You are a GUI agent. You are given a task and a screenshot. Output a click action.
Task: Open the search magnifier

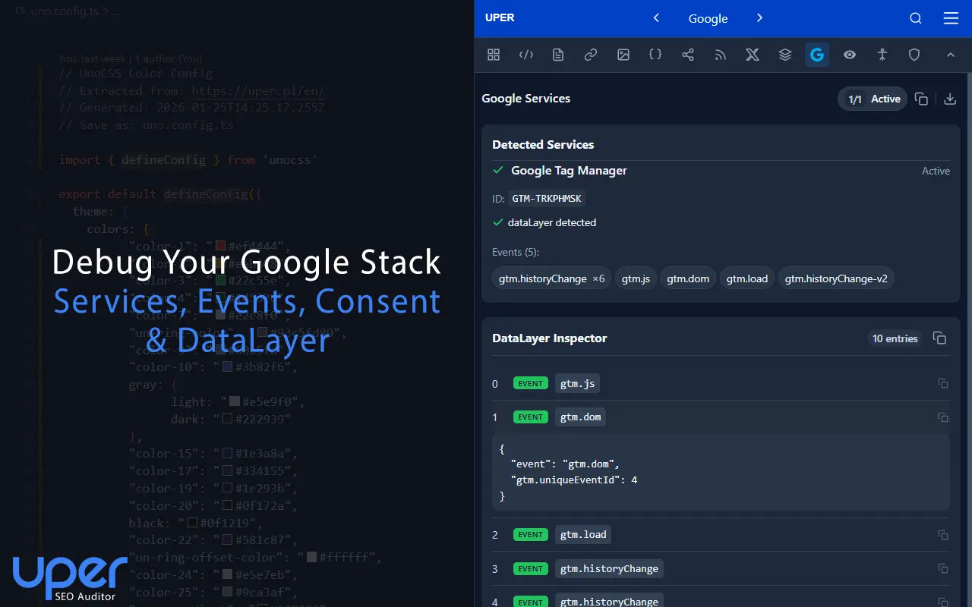pyautogui.click(x=916, y=18)
